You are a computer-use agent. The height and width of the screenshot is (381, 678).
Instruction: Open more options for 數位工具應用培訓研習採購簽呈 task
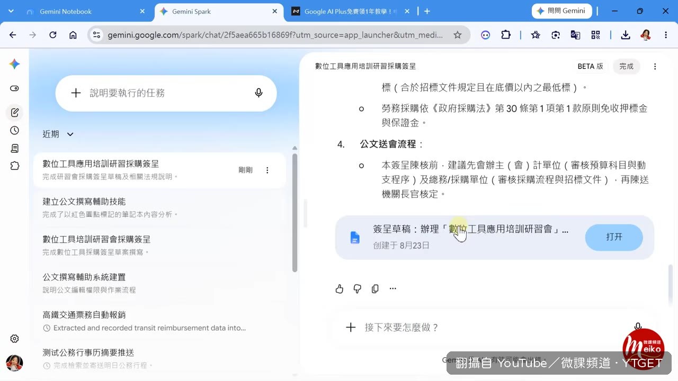(267, 170)
